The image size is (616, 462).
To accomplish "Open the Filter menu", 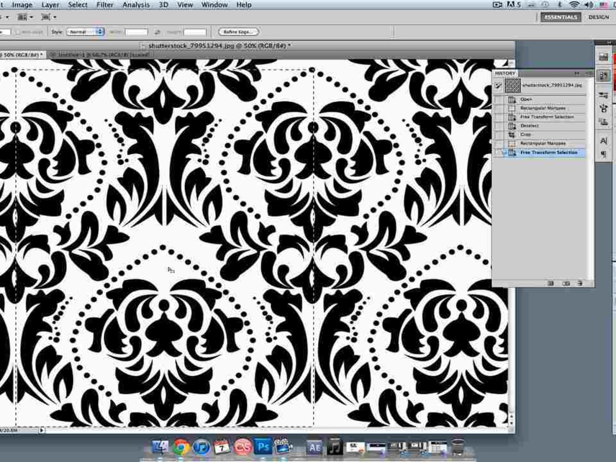I will [x=105, y=5].
